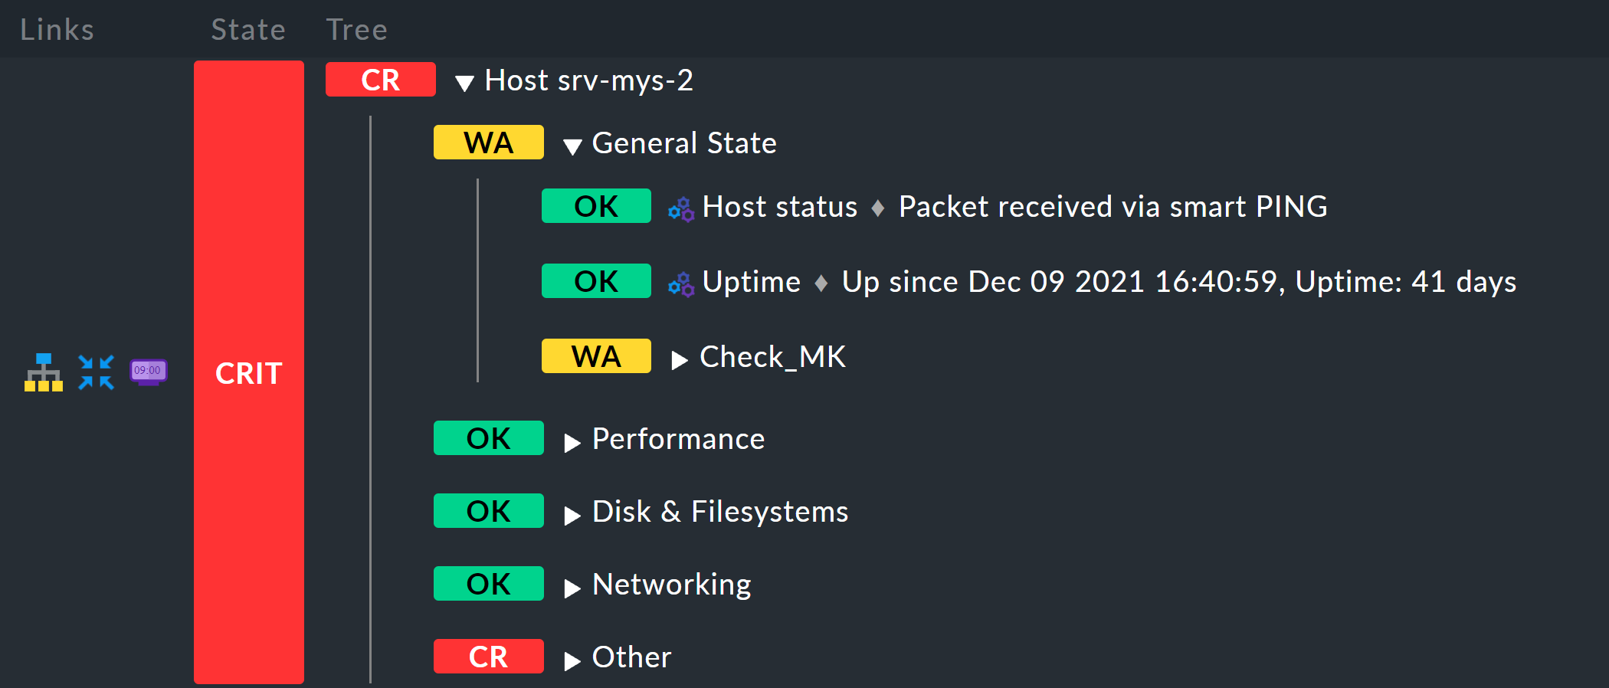Viewport: 1609px width, 688px height.
Task: Click the WA badge next to Check_MK
Action: pos(596,355)
